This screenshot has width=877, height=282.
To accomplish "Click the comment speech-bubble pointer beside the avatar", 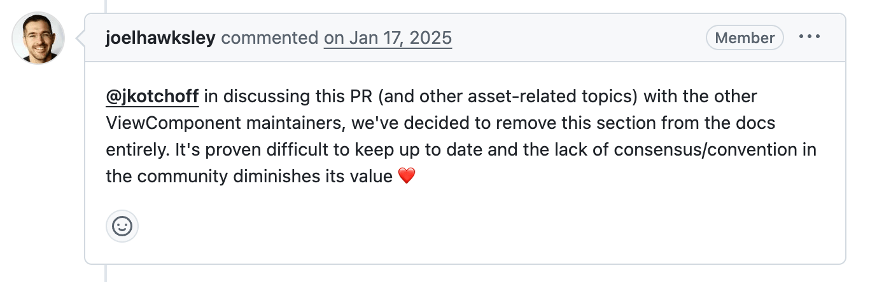I will (81, 38).
